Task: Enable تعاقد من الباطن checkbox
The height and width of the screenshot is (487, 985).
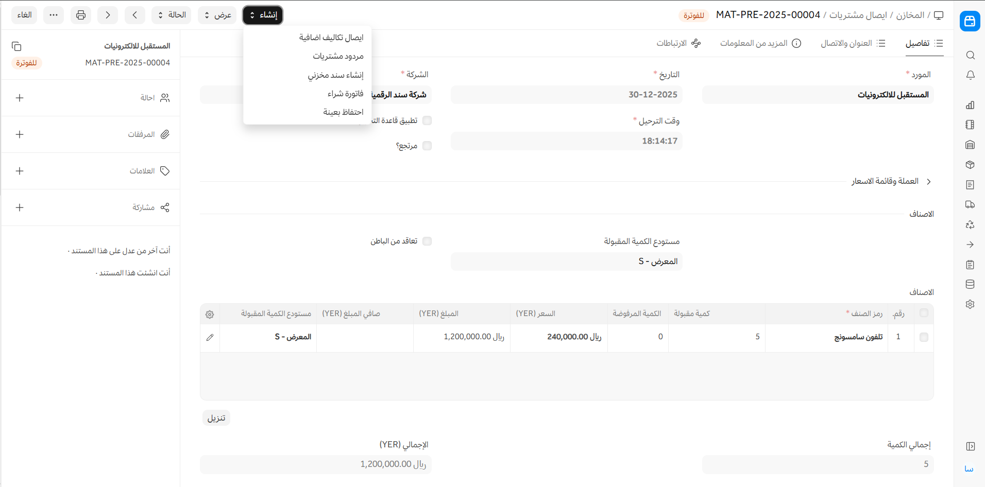Action: [x=427, y=241]
